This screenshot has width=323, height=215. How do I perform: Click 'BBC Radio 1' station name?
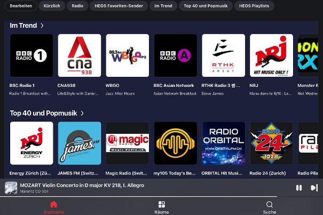22,85
